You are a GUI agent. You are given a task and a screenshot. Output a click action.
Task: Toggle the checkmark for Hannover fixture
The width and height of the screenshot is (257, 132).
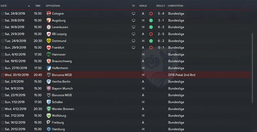pyautogui.click(x=3, y=54)
